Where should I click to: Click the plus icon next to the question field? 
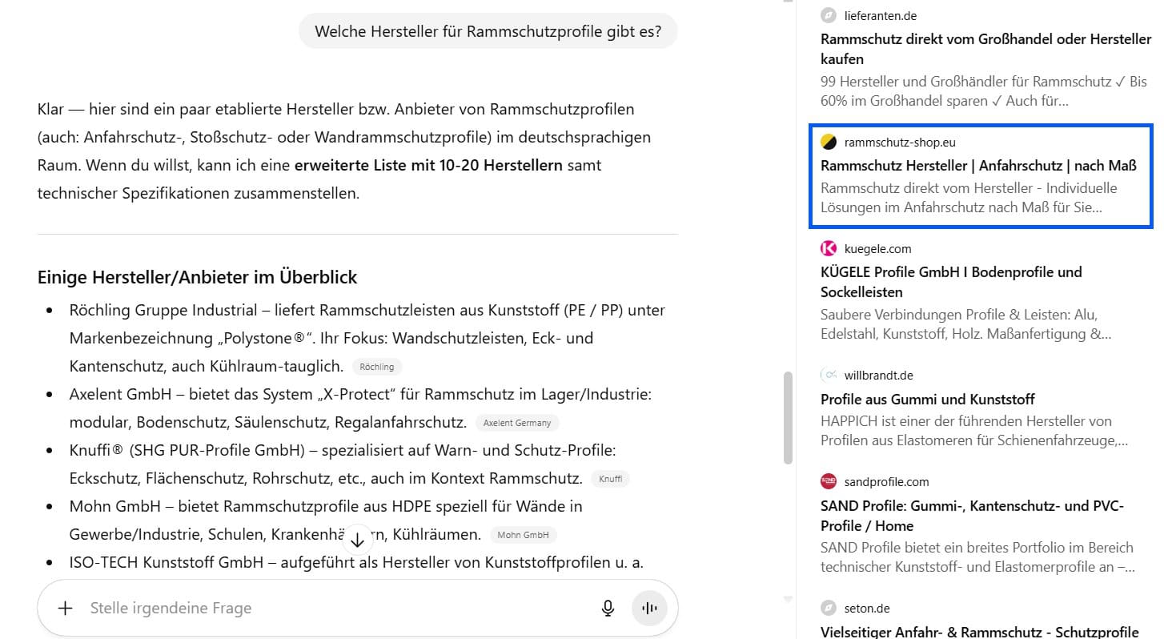coord(65,608)
